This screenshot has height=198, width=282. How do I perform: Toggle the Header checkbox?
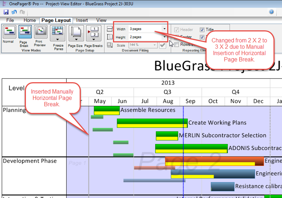177,30
